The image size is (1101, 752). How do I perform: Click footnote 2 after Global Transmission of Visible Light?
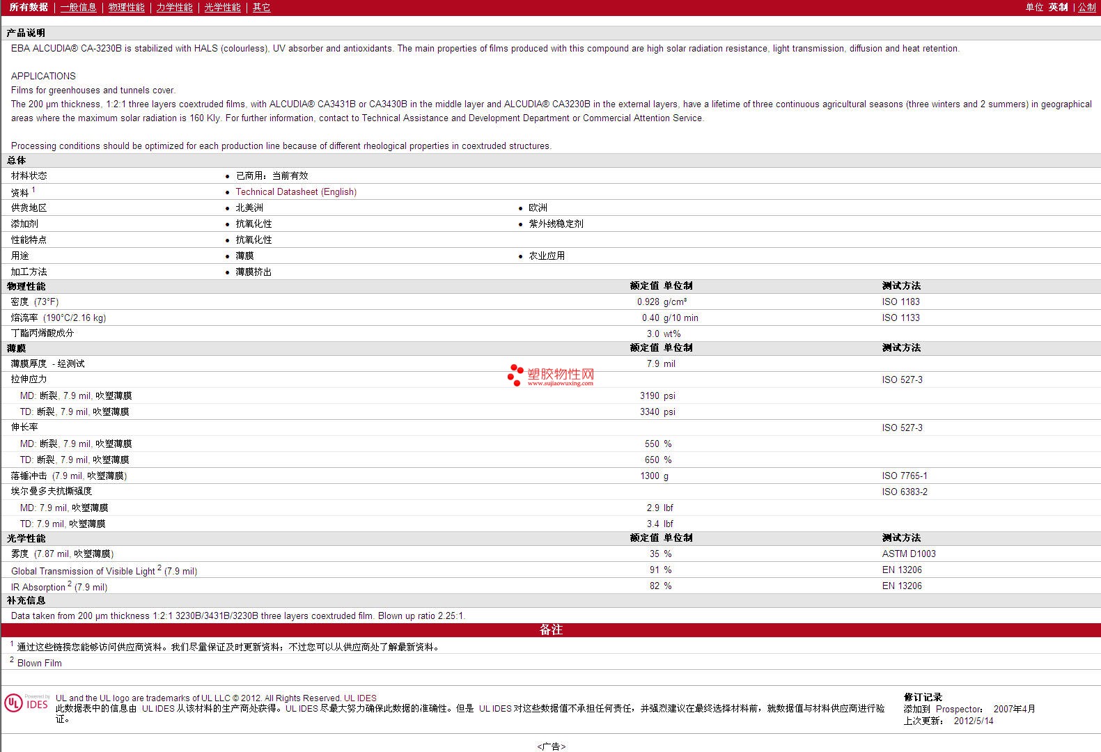pos(159,568)
